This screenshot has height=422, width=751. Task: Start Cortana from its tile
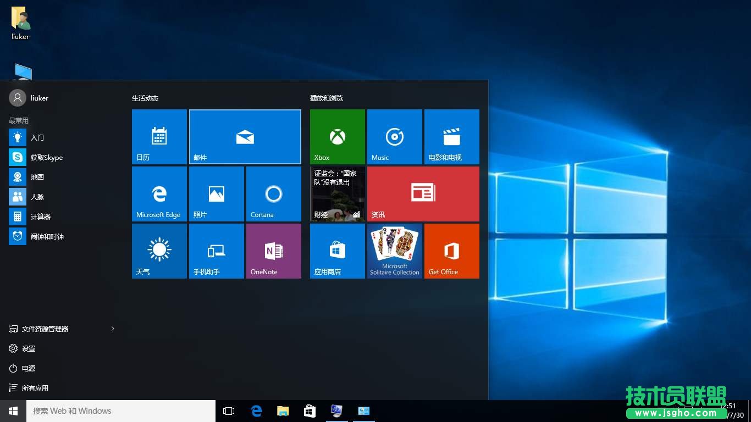tap(273, 193)
